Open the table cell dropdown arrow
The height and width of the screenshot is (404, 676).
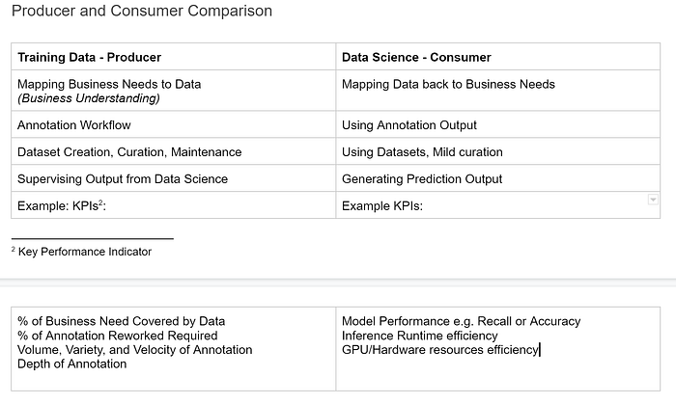653,200
